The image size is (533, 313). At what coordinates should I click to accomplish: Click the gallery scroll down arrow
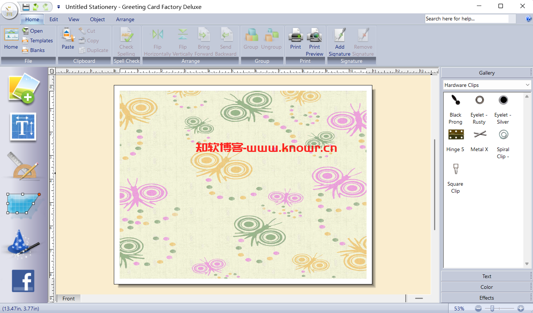527,264
